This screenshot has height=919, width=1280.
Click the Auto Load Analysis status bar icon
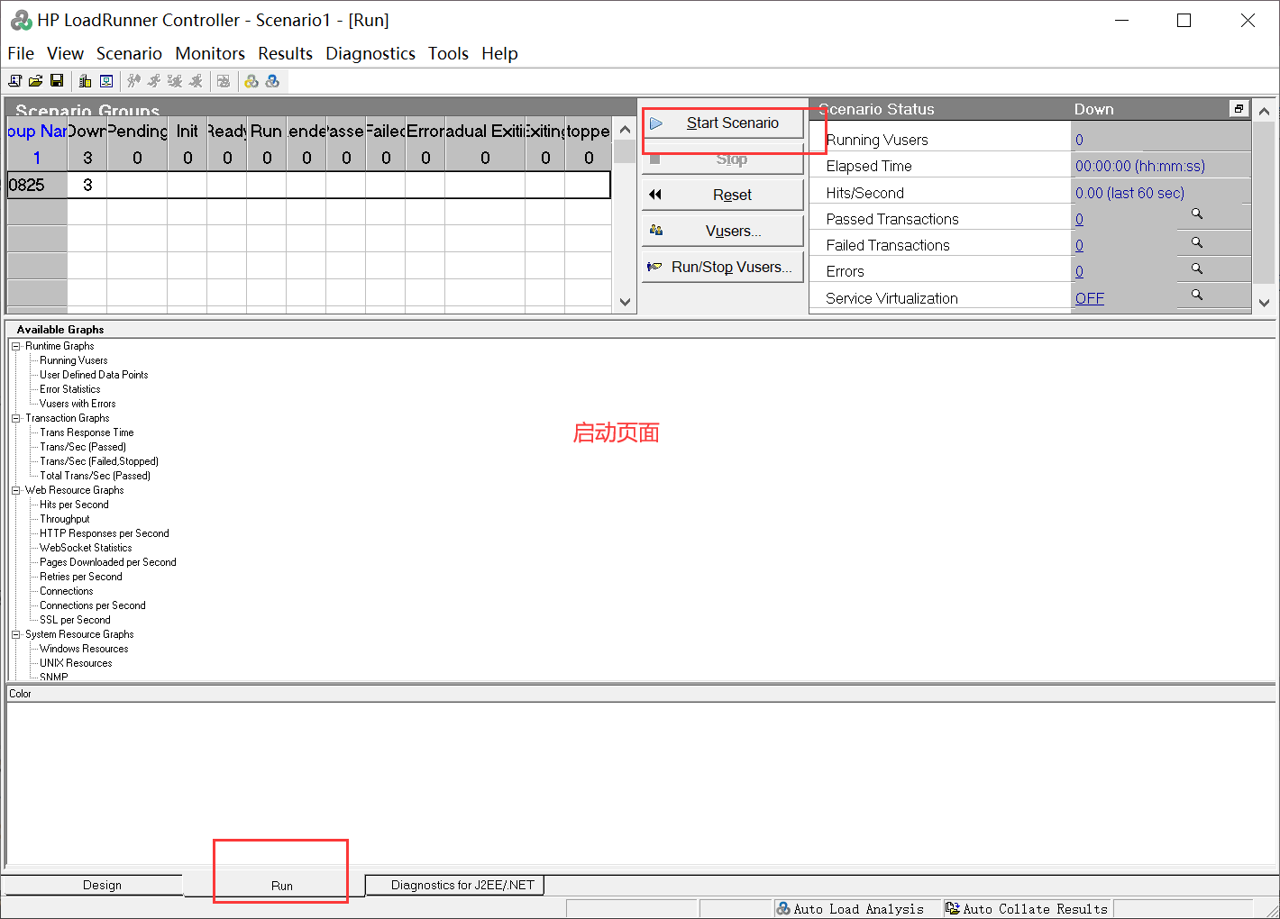[x=783, y=908]
